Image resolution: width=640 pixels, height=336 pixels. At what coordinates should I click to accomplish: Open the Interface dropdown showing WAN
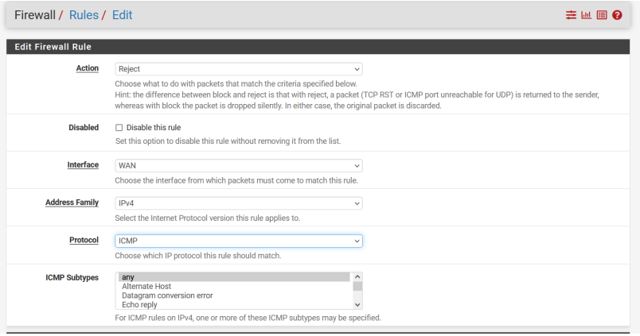(x=239, y=166)
